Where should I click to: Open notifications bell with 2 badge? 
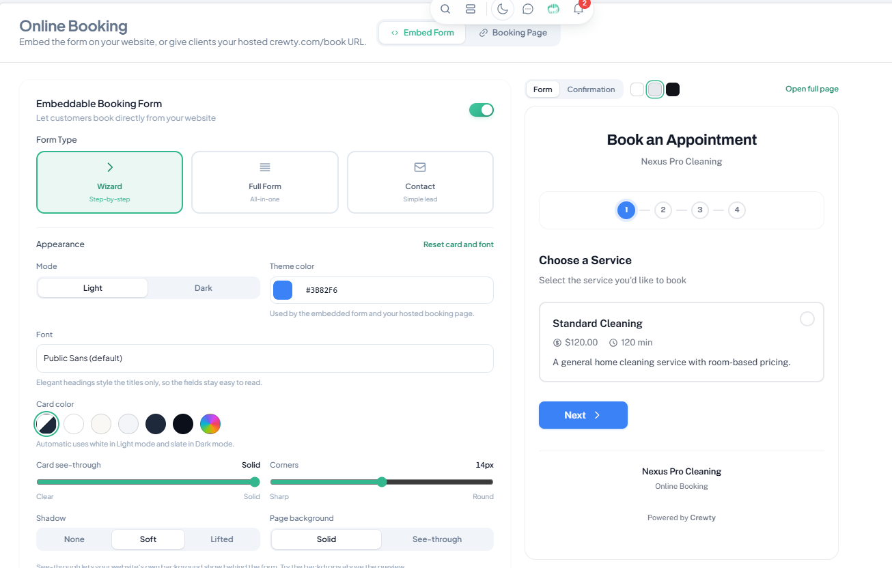click(579, 9)
